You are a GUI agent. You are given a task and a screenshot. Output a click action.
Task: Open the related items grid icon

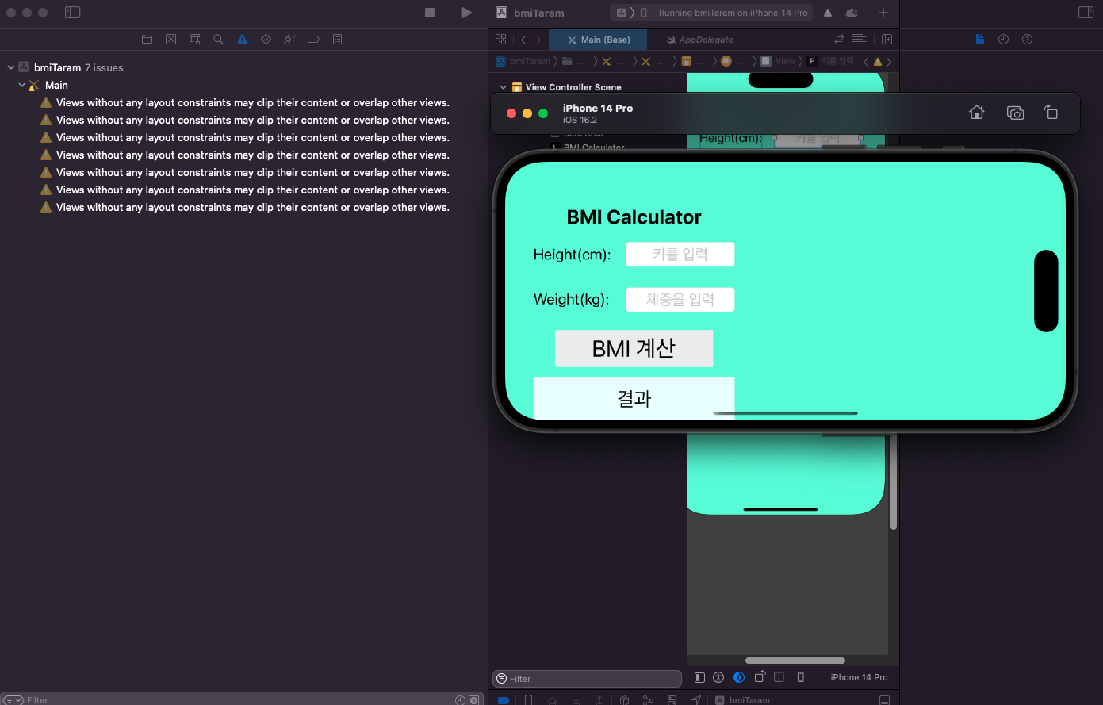(x=500, y=40)
